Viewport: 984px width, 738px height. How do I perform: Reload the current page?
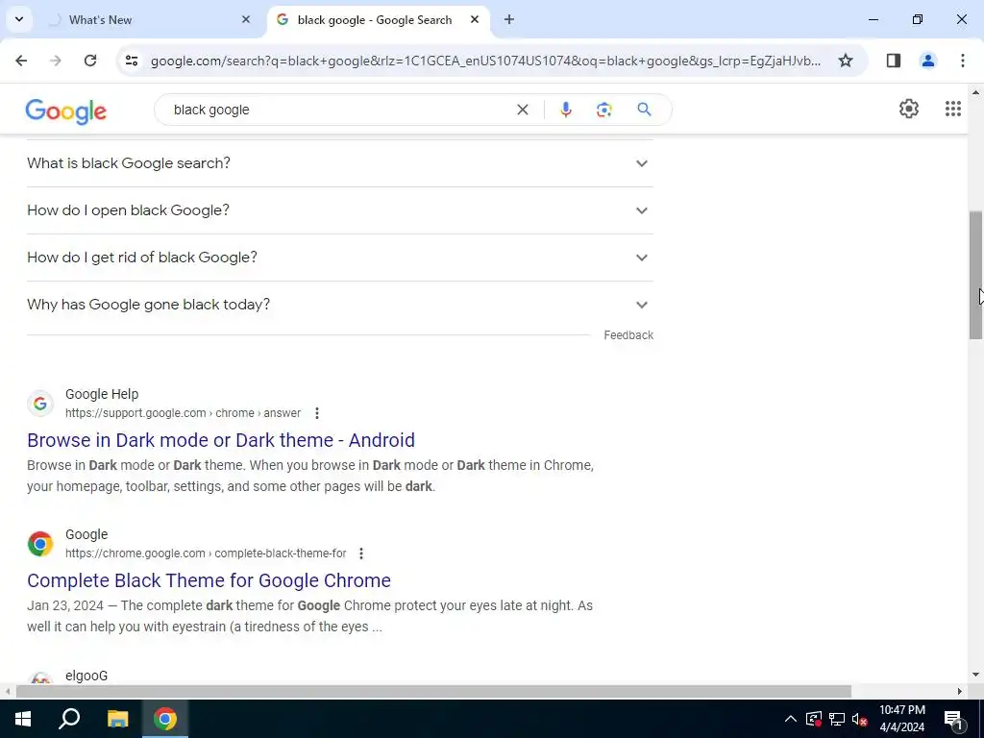point(90,61)
